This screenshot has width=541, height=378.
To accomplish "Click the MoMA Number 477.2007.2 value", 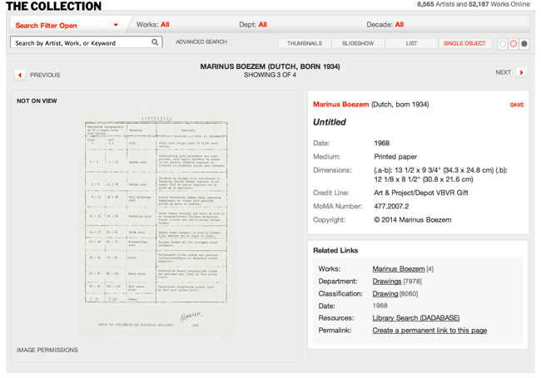I will tap(391, 206).
